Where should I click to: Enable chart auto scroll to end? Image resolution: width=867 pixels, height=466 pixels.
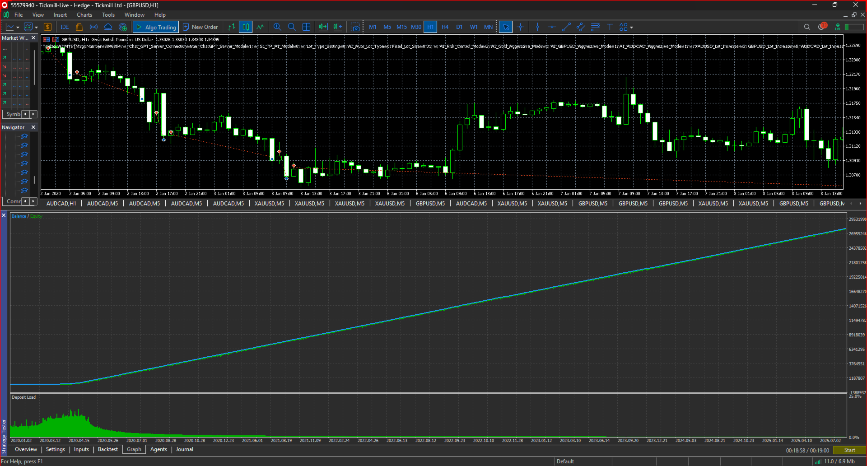[323, 27]
